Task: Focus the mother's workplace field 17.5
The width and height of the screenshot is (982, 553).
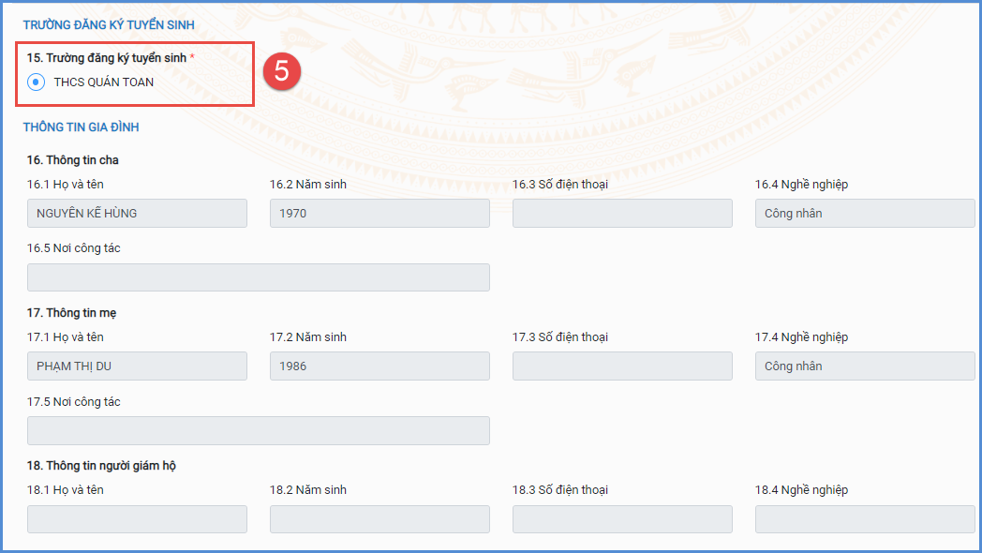Action: [259, 430]
